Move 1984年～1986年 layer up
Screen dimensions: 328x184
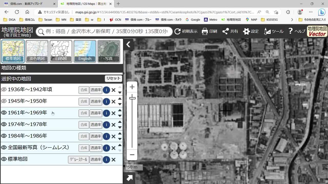tap(120, 133)
